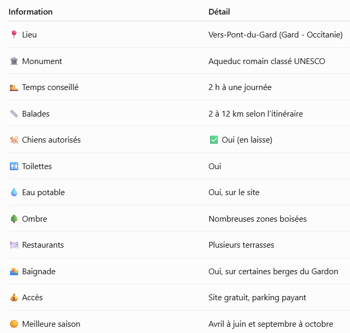Click Avril à juin et septembre à octobre

click(271, 324)
